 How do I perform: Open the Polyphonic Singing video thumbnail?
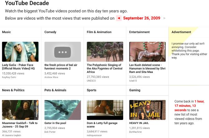point(105,52)
